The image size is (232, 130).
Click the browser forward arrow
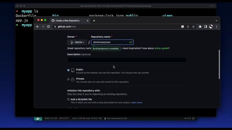43,27
